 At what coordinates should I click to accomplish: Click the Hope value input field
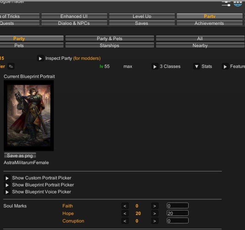(178, 213)
